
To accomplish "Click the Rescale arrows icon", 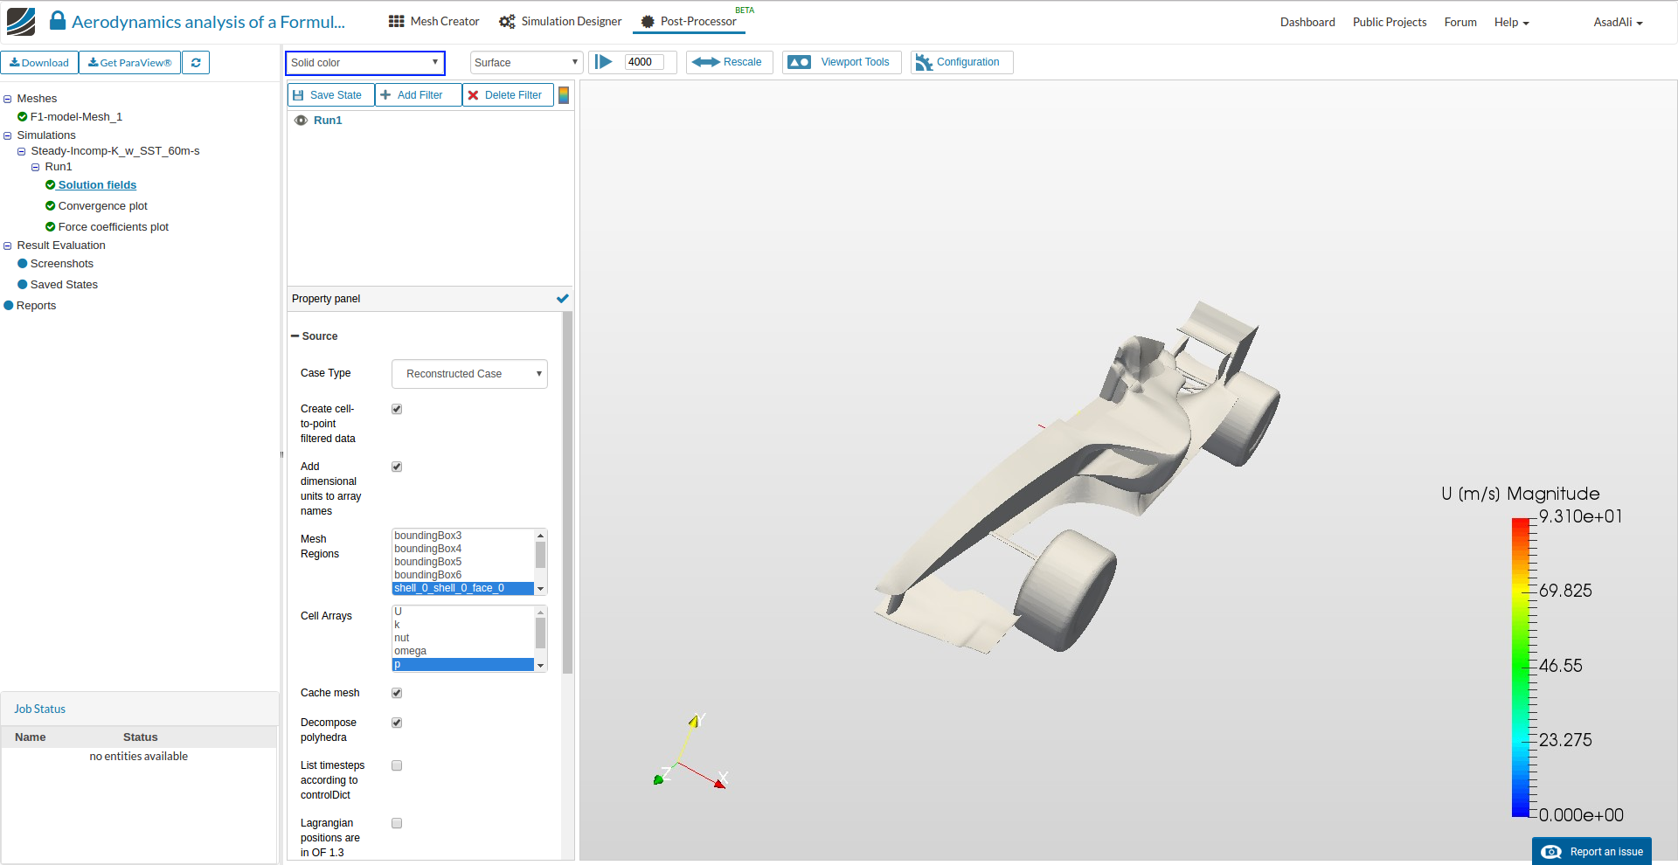I will 705,62.
